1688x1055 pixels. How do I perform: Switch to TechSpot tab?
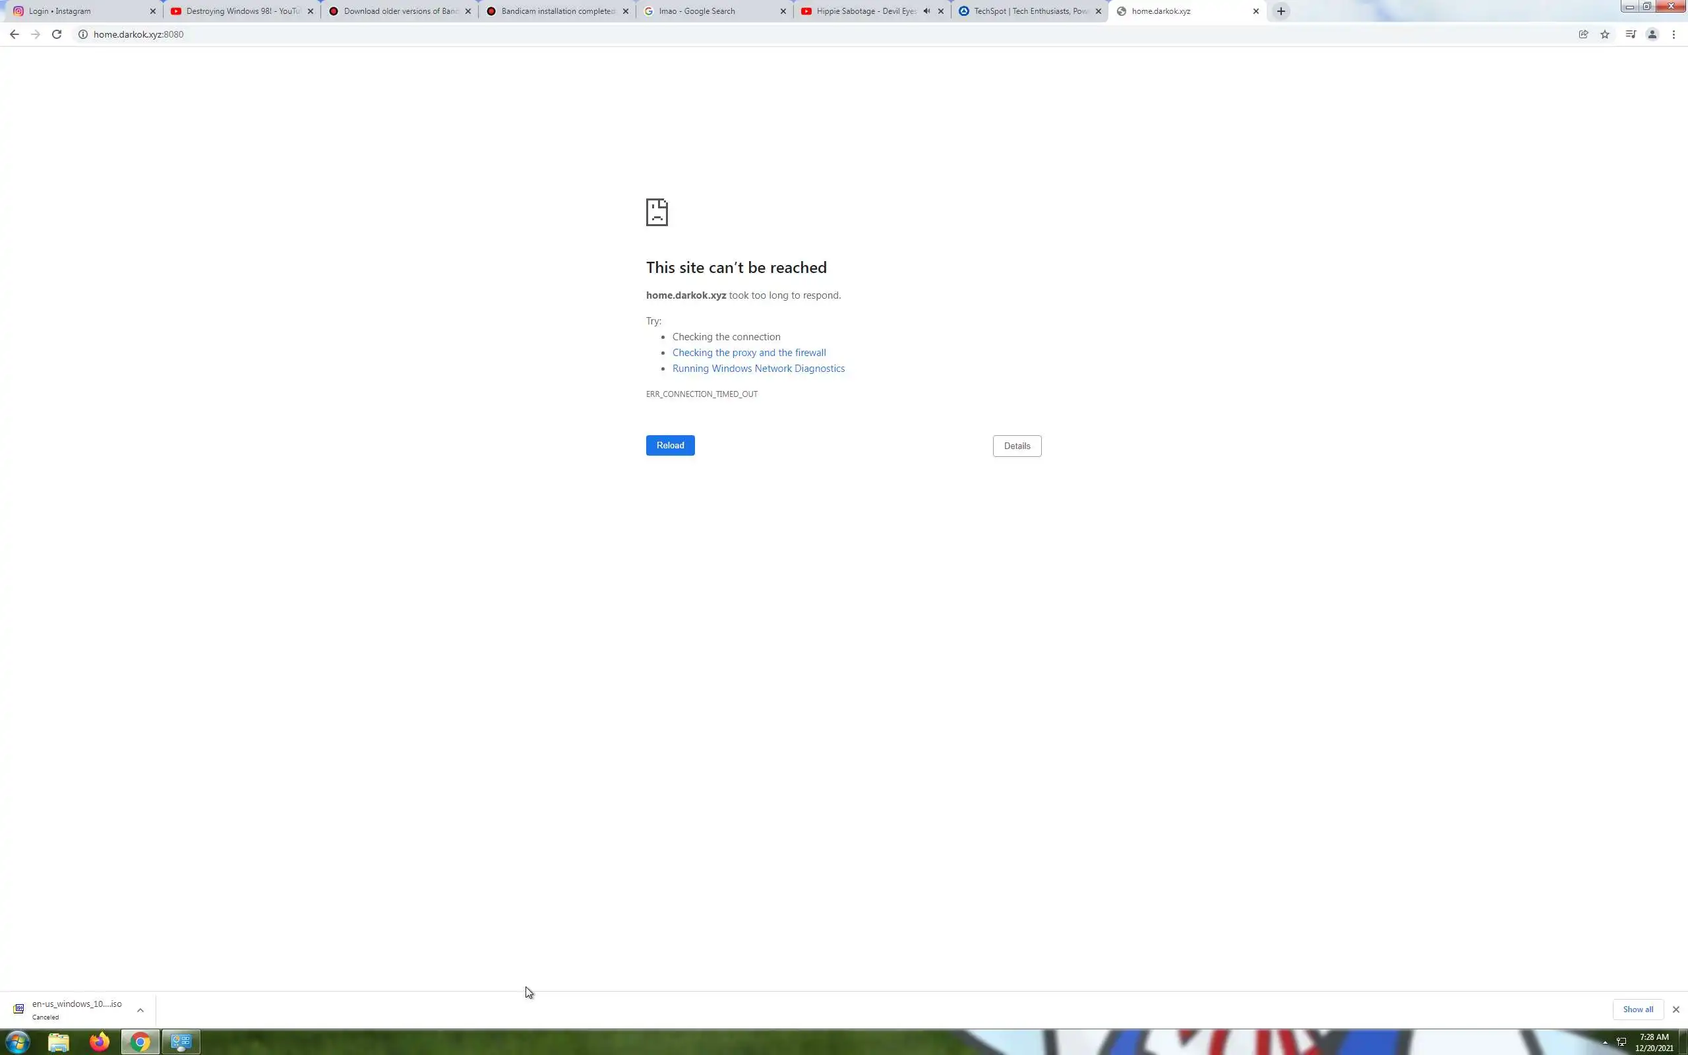click(x=1025, y=11)
